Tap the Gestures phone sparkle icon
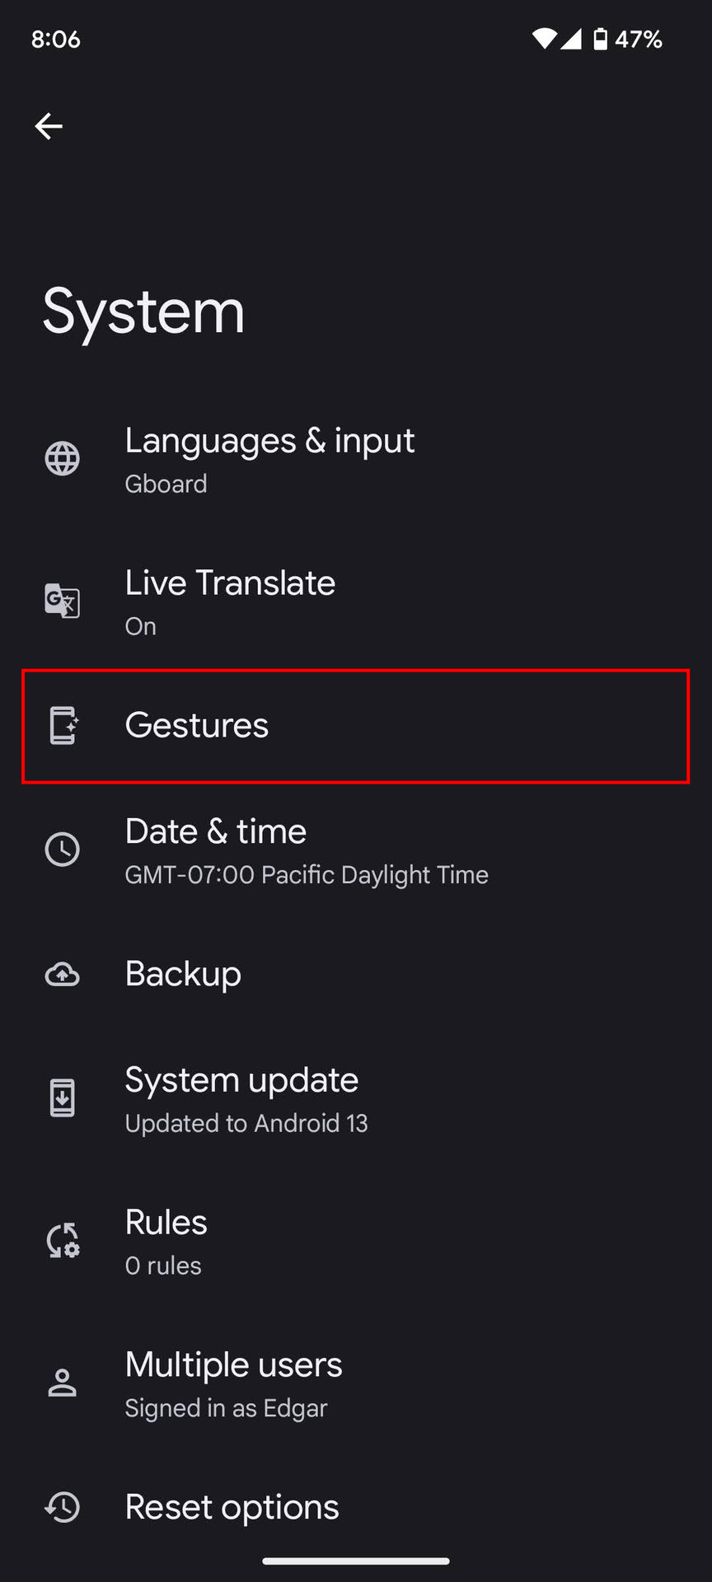The width and height of the screenshot is (712, 1582). point(63,726)
